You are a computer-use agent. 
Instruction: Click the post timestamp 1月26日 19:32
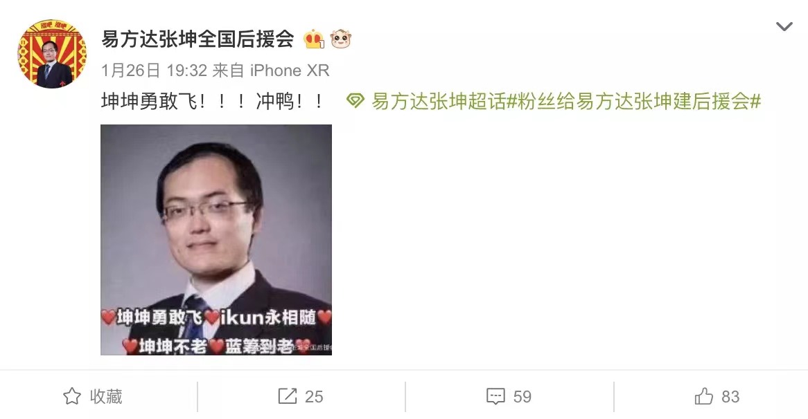click(x=154, y=71)
